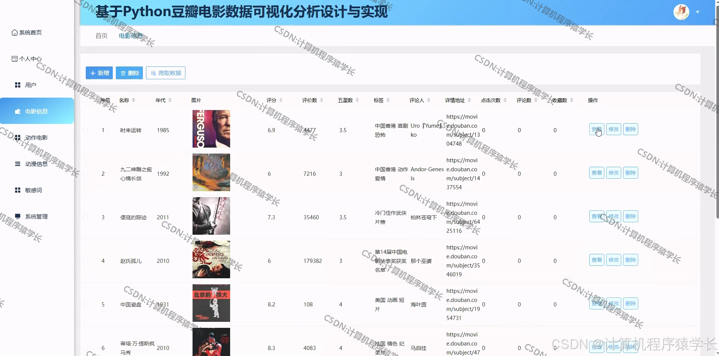Open poster thumbnail for 赵氏孤儿

(x=211, y=259)
